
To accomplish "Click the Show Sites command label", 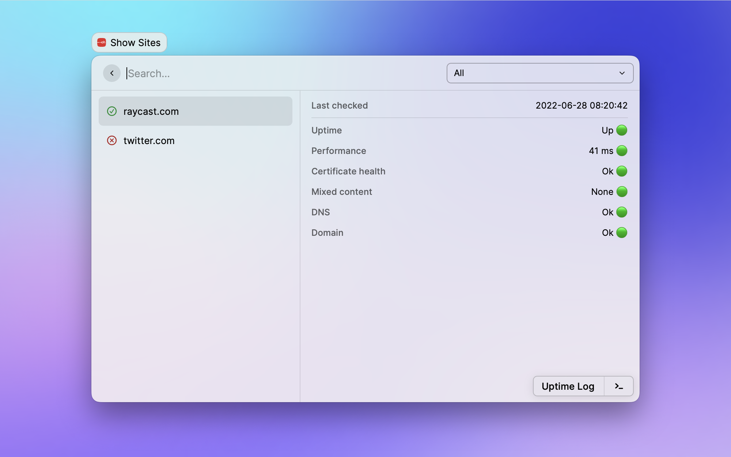I will tap(135, 42).
